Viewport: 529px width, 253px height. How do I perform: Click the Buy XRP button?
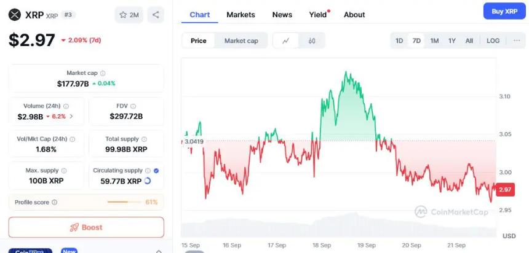pyautogui.click(x=504, y=11)
